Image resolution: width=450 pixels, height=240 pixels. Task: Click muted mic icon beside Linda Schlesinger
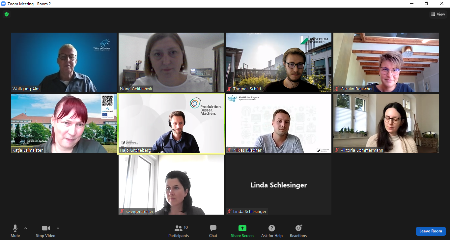coord(229,211)
